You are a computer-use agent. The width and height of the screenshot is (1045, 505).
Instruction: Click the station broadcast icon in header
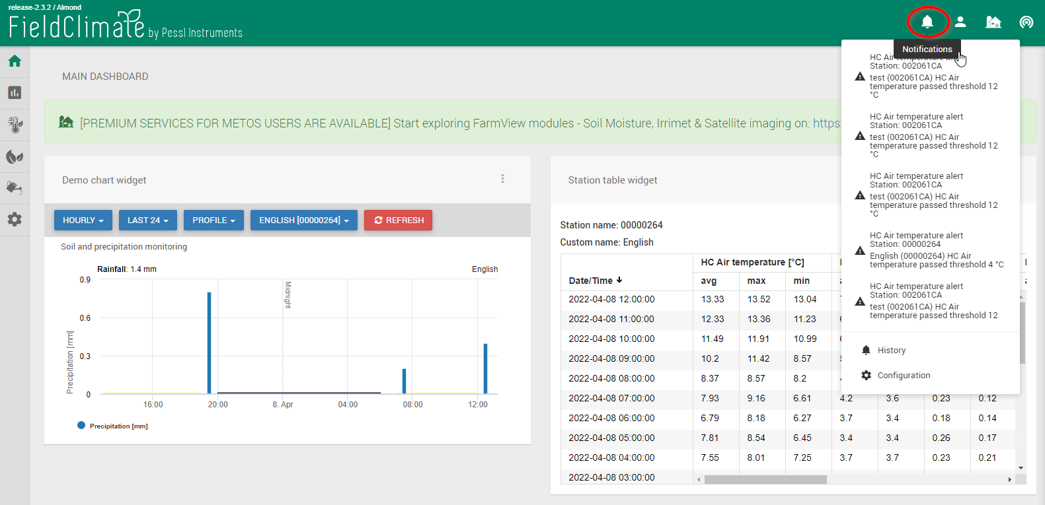(1026, 22)
